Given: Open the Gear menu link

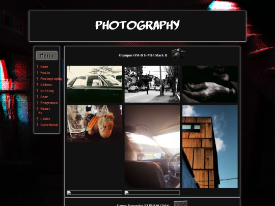Looking at the screenshot, I should (x=44, y=97).
